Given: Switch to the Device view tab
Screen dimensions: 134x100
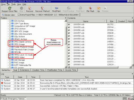Looking at the screenshot, I should point(8,15).
